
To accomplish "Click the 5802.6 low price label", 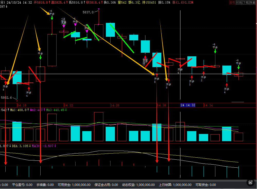I will [x=6, y=98].
